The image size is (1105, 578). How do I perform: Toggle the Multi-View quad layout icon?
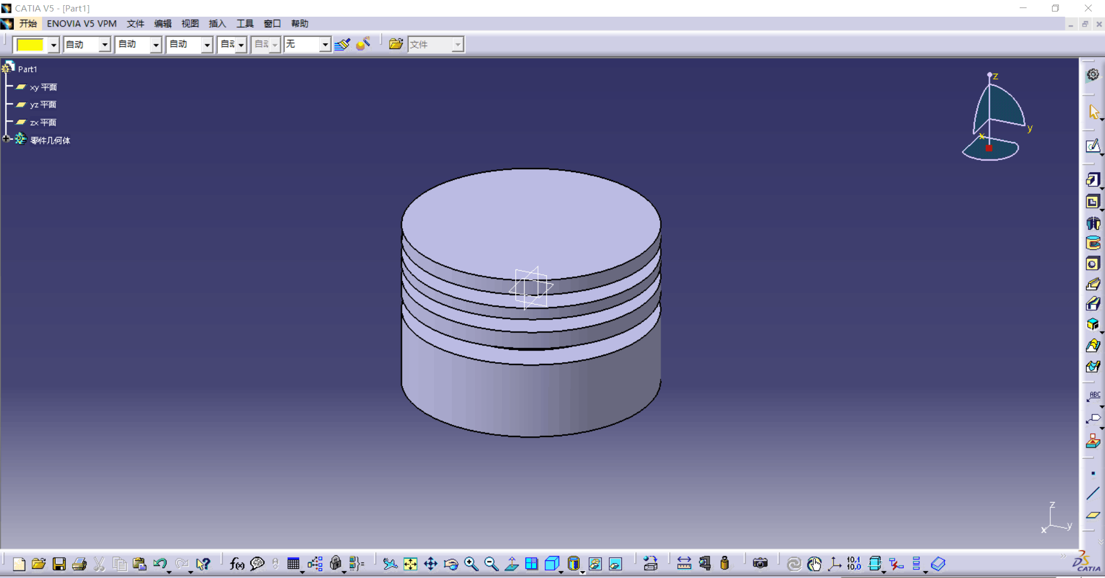(531, 564)
